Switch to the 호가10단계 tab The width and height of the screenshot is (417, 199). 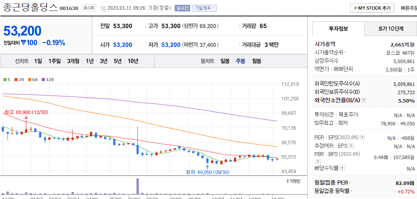coord(391,28)
